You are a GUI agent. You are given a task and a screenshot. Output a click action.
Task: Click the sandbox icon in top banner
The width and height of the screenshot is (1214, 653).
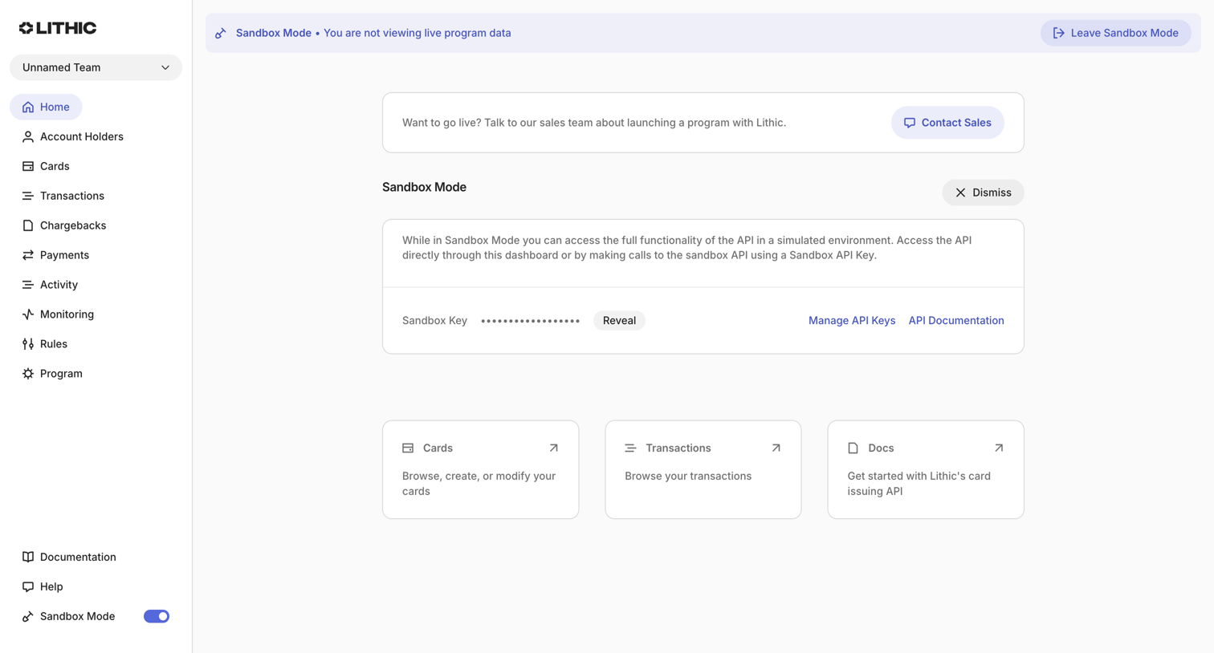pyautogui.click(x=221, y=33)
